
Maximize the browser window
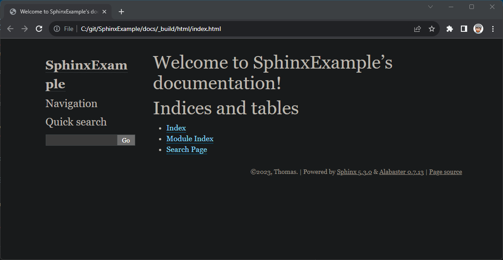(472, 7)
